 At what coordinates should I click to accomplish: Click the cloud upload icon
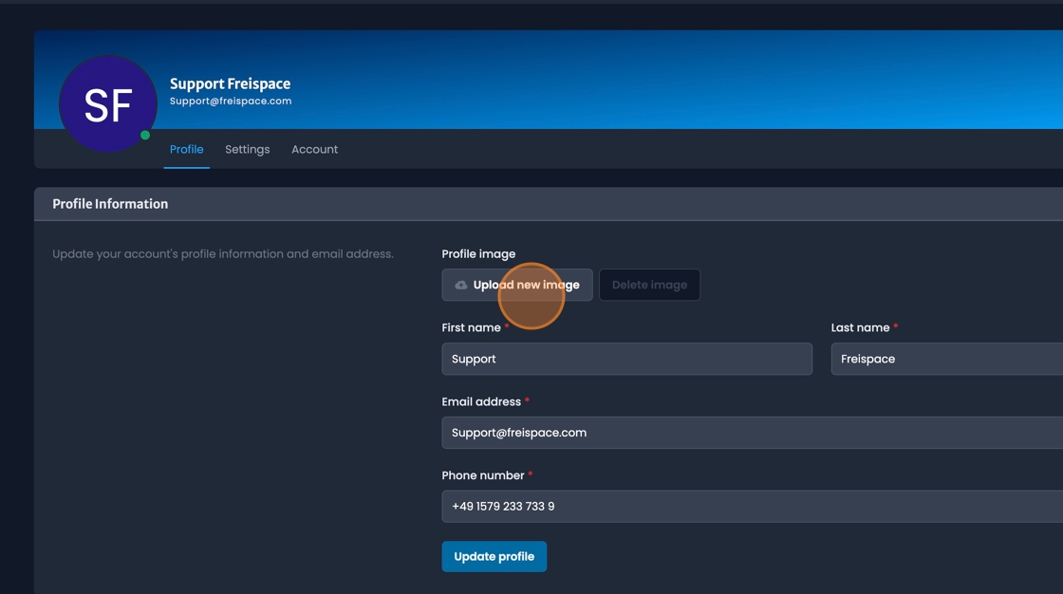[462, 285]
